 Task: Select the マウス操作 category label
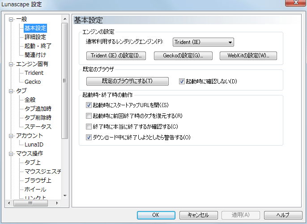coord(30,154)
